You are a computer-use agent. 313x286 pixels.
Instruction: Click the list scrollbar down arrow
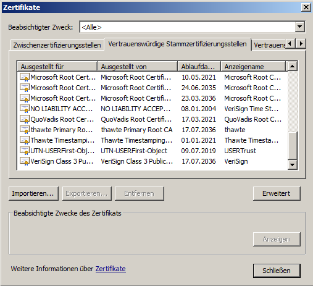[x=292, y=165]
